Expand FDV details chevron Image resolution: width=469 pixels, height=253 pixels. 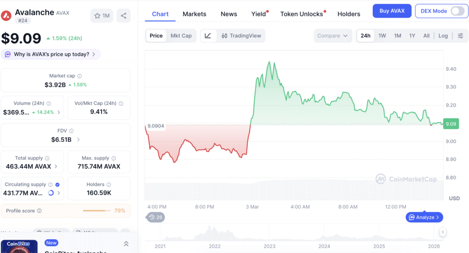pyautogui.click(x=78, y=140)
